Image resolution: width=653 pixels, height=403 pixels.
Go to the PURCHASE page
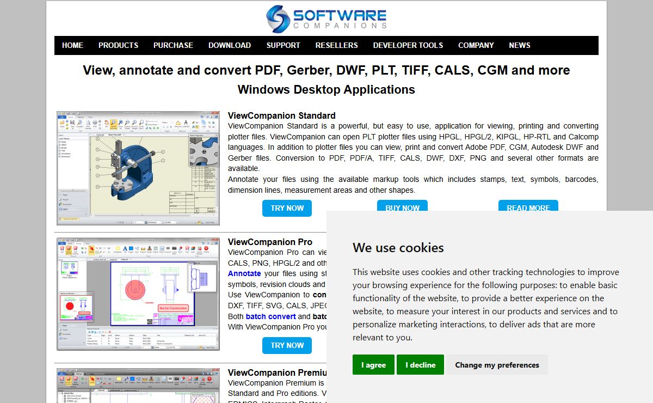coord(173,45)
